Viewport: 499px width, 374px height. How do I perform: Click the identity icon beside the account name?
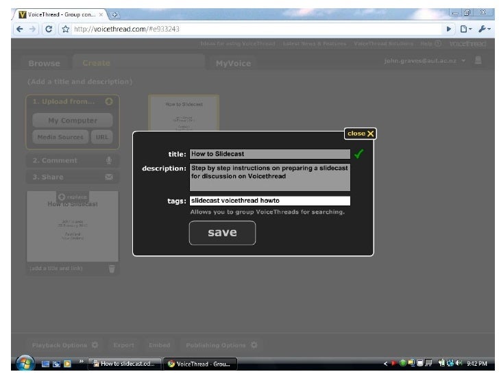(478, 60)
